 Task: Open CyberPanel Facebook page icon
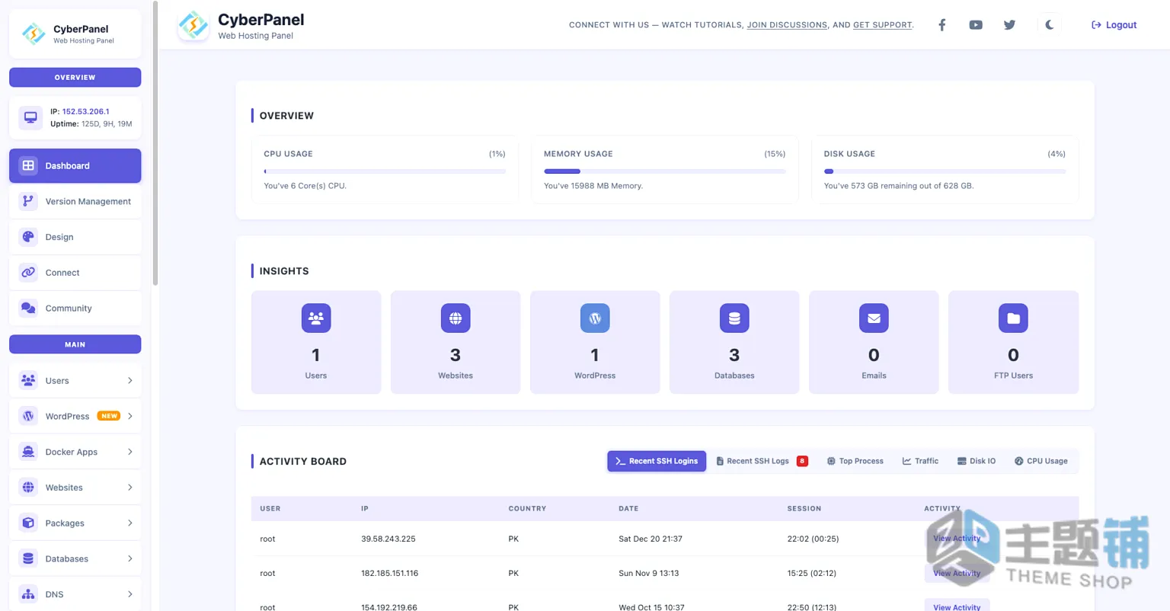point(941,25)
